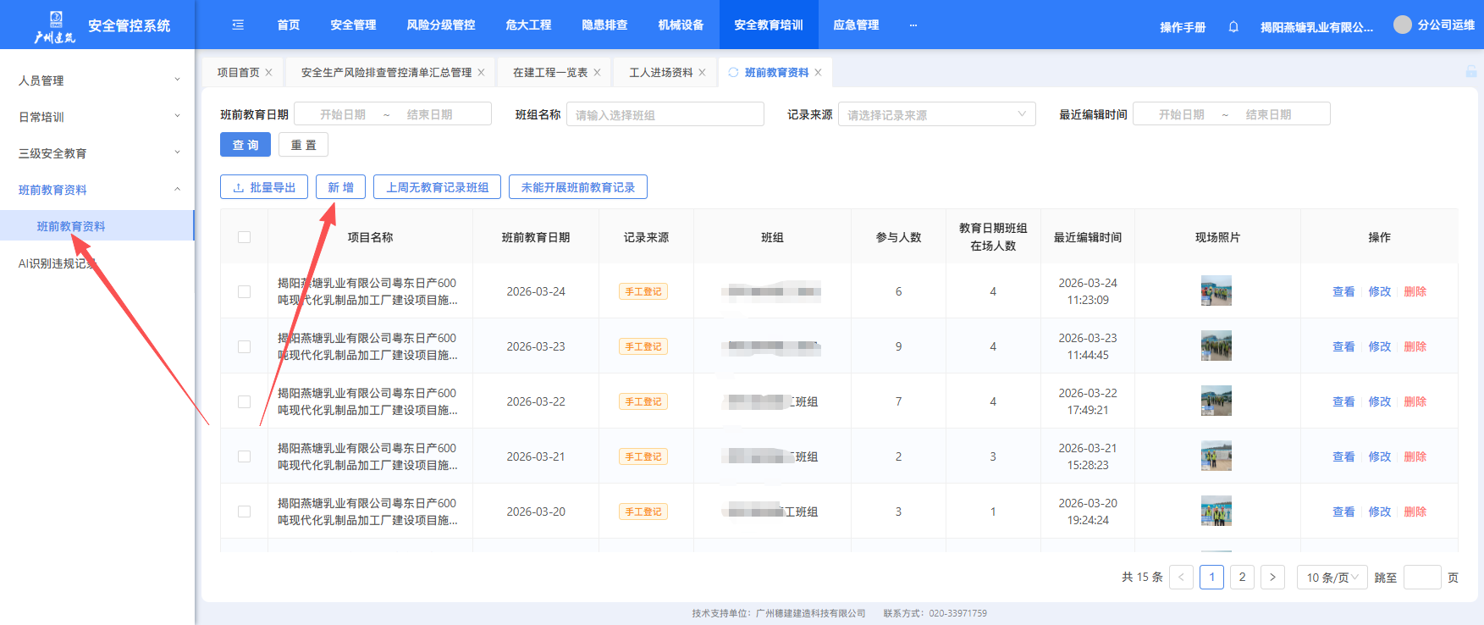Close the 项目首页 tab

[x=269, y=73]
